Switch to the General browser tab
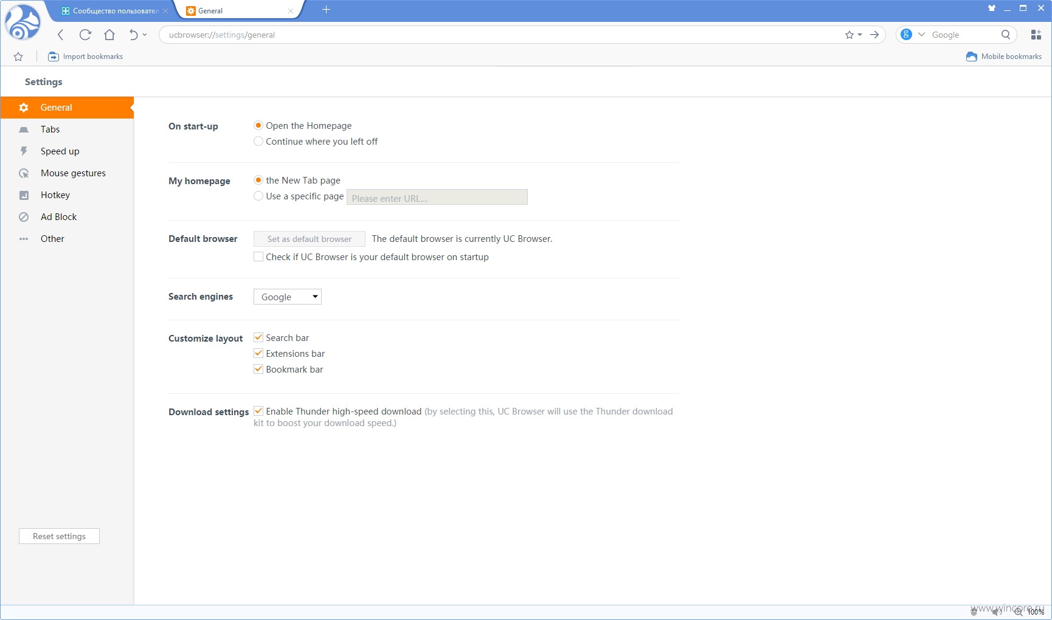 click(x=237, y=11)
